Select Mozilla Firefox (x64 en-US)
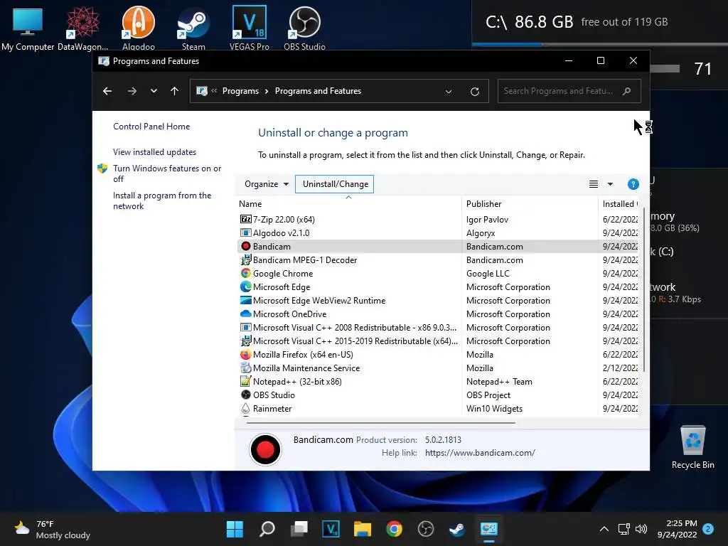Screen dimensions: 728x546 pyautogui.click(x=438, y=354)
